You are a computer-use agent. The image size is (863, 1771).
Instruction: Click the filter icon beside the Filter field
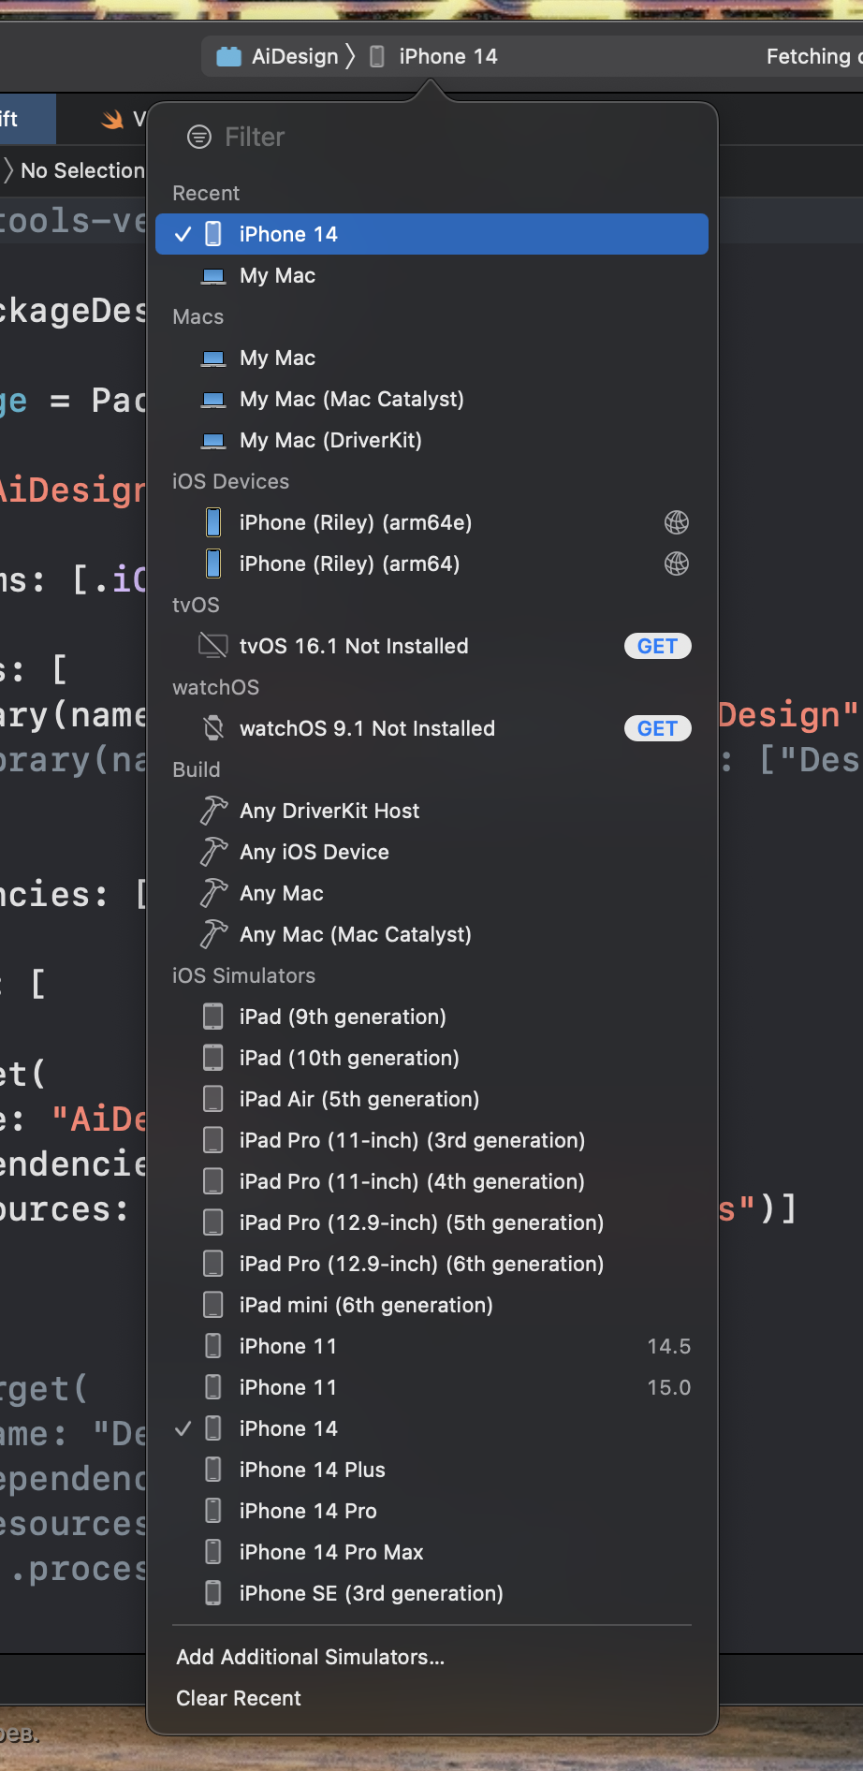[199, 138]
